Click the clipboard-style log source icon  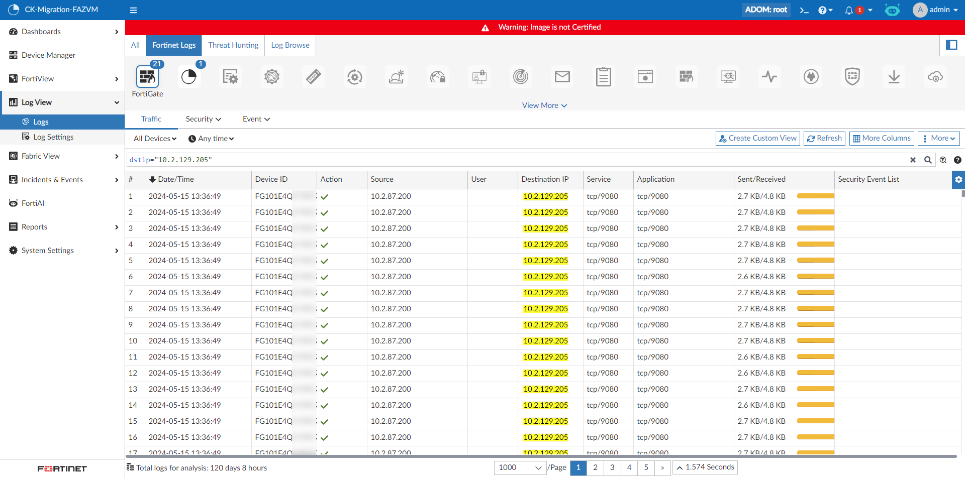(604, 76)
